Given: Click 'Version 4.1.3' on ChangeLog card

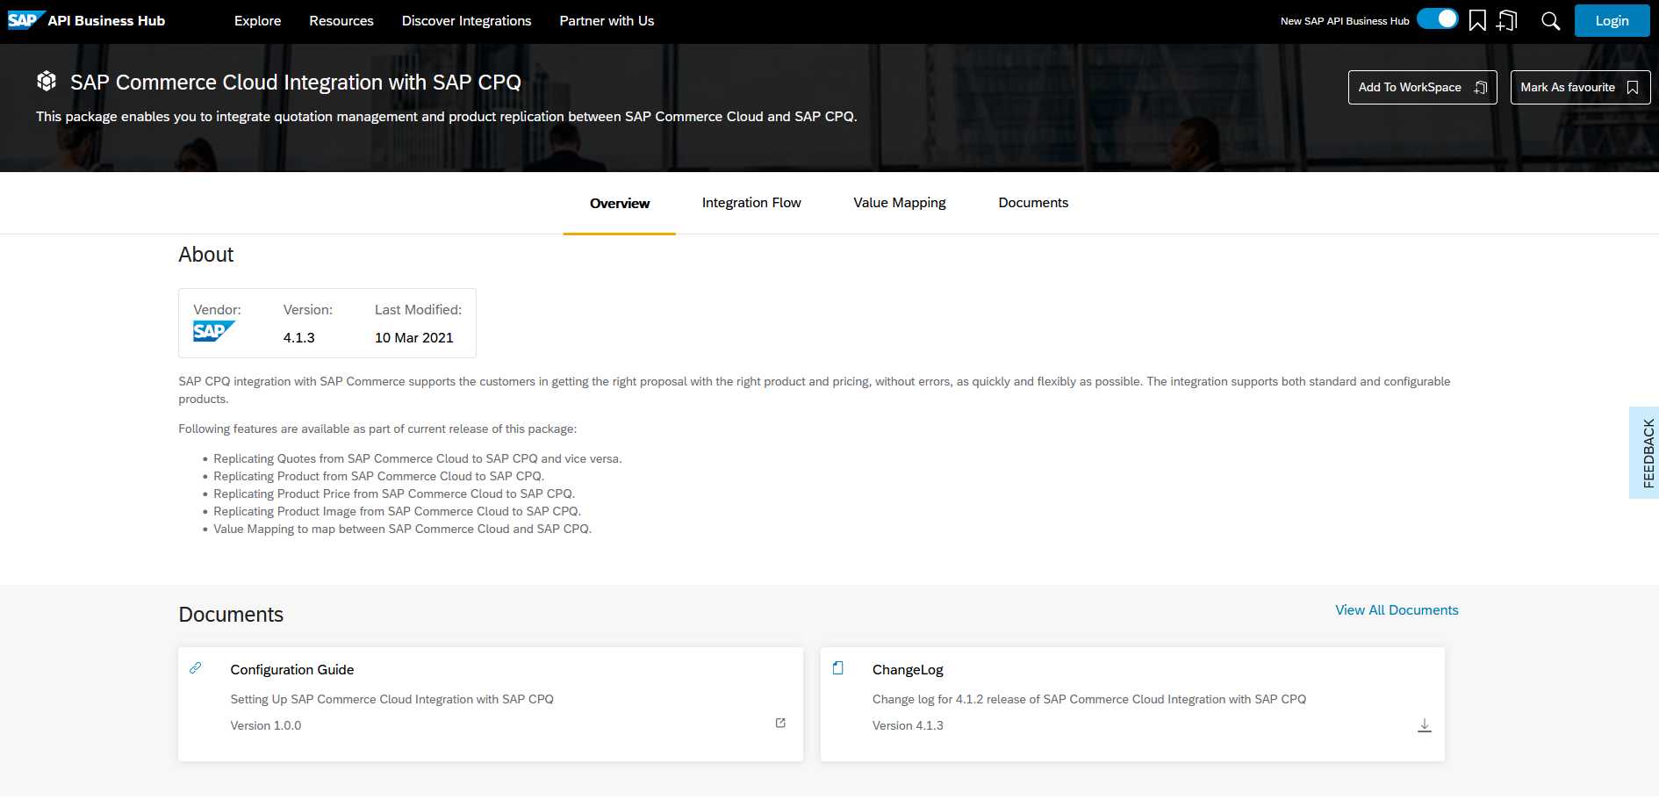Looking at the screenshot, I should coord(908,726).
